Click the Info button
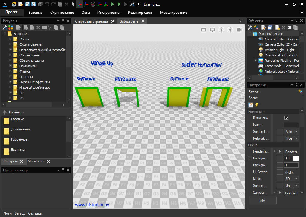The image size is (306, 217). [262, 201]
